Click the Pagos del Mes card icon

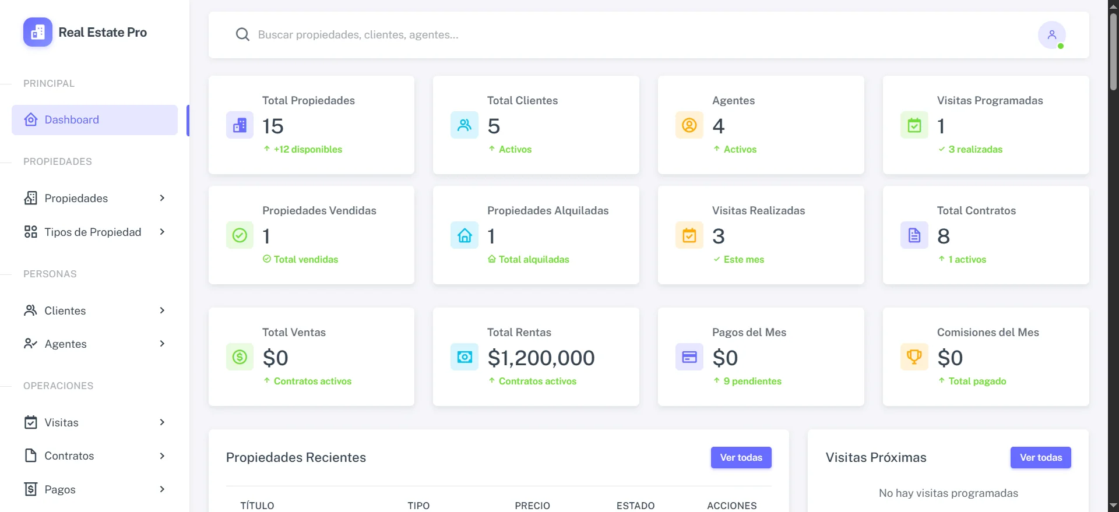[x=689, y=356]
